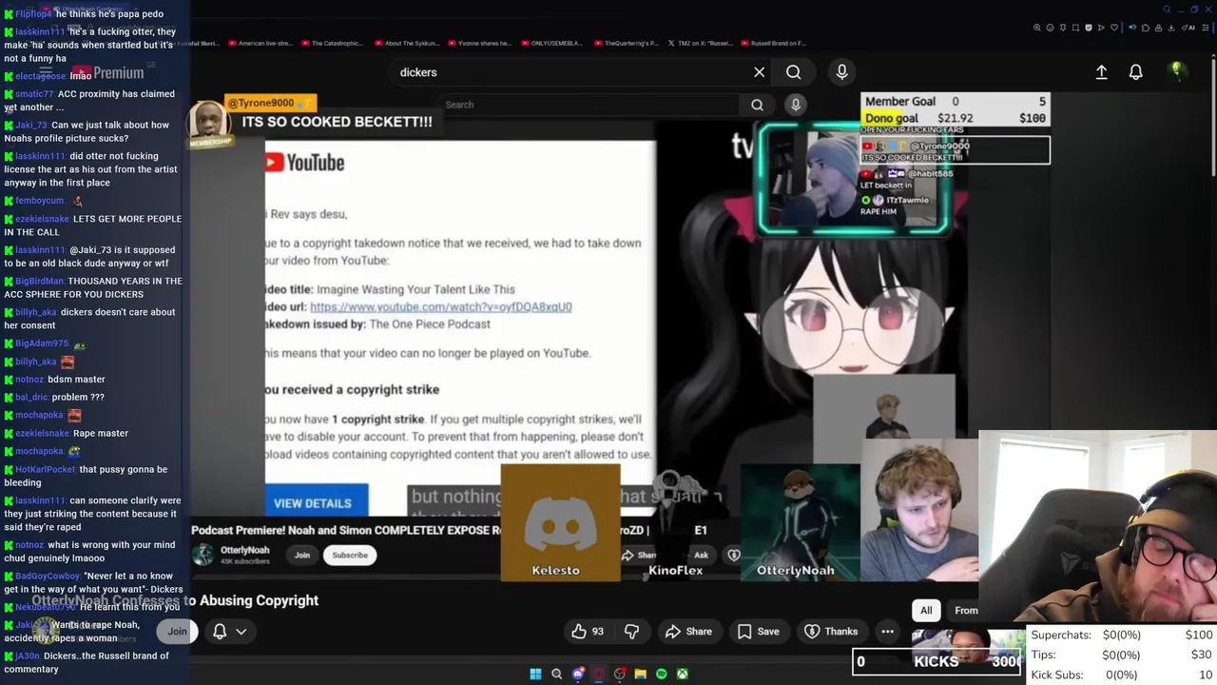Click Subscribe on the inner OtterlyNoah video

pyautogui.click(x=350, y=555)
